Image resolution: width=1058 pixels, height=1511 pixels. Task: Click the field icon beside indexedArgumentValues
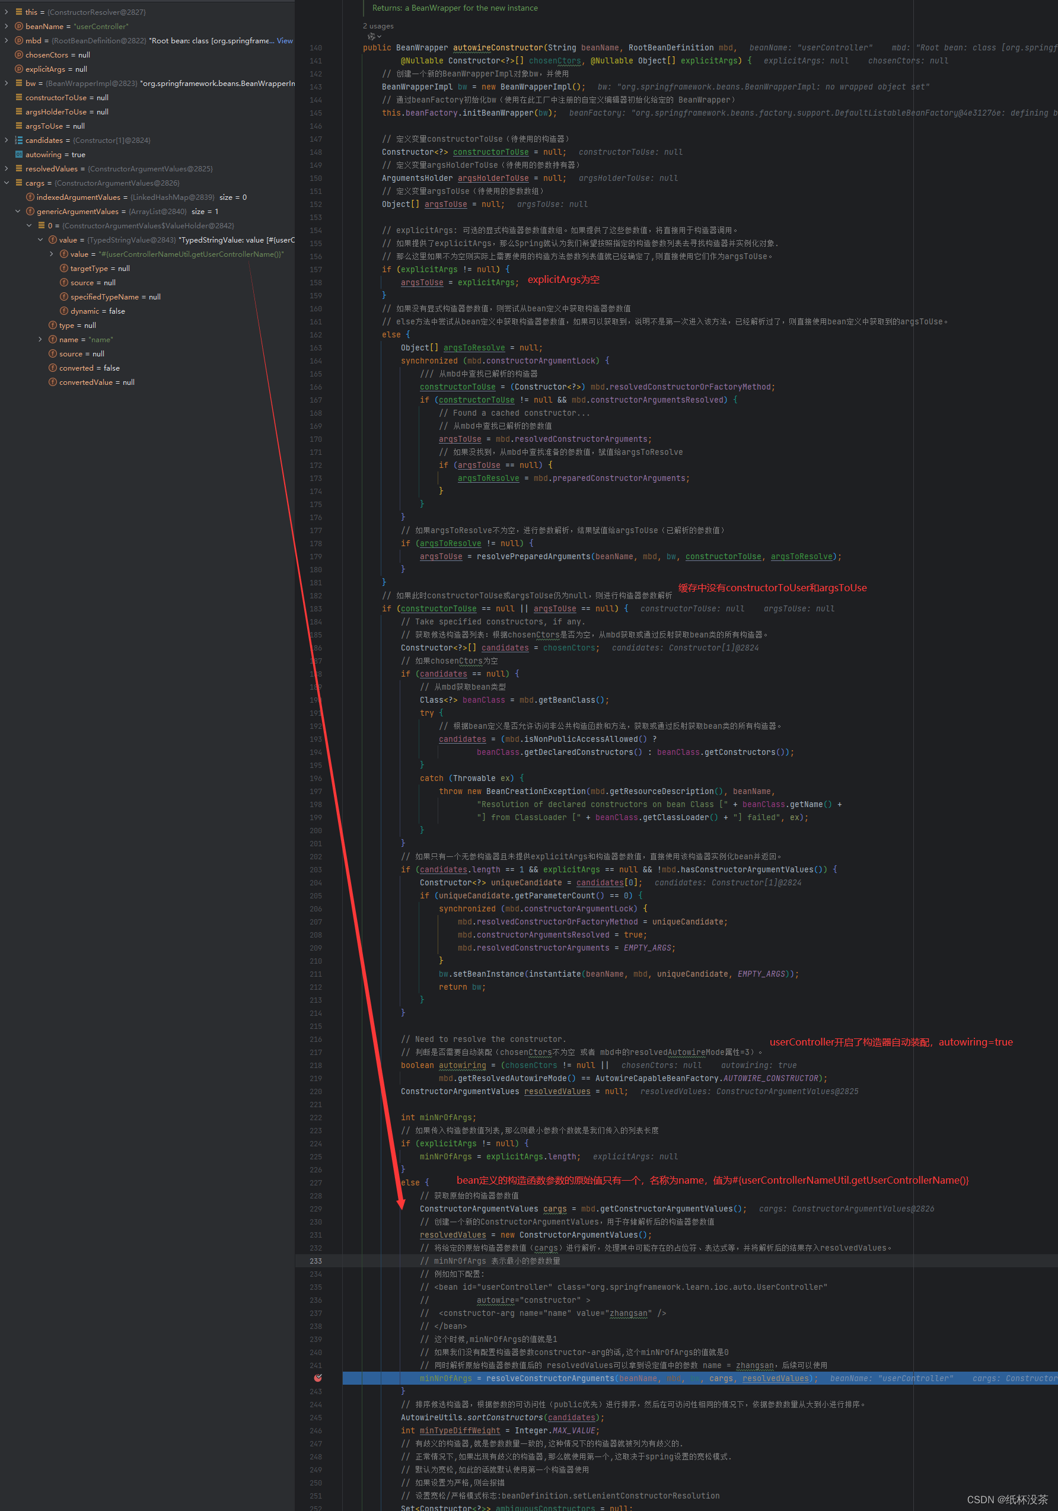click(x=30, y=197)
